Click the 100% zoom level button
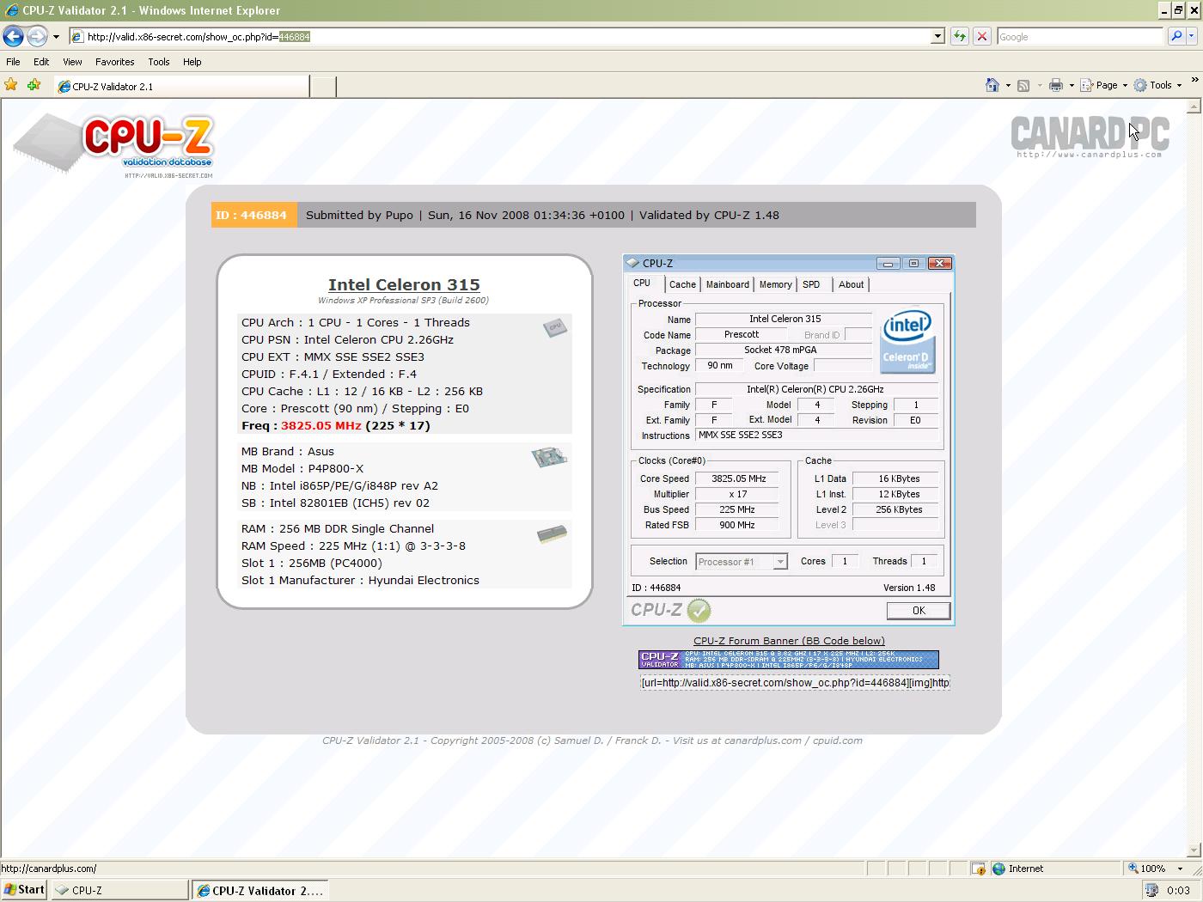Image resolution: width=1203 pixels, height=902 pixels. (x=1147, y=868)
